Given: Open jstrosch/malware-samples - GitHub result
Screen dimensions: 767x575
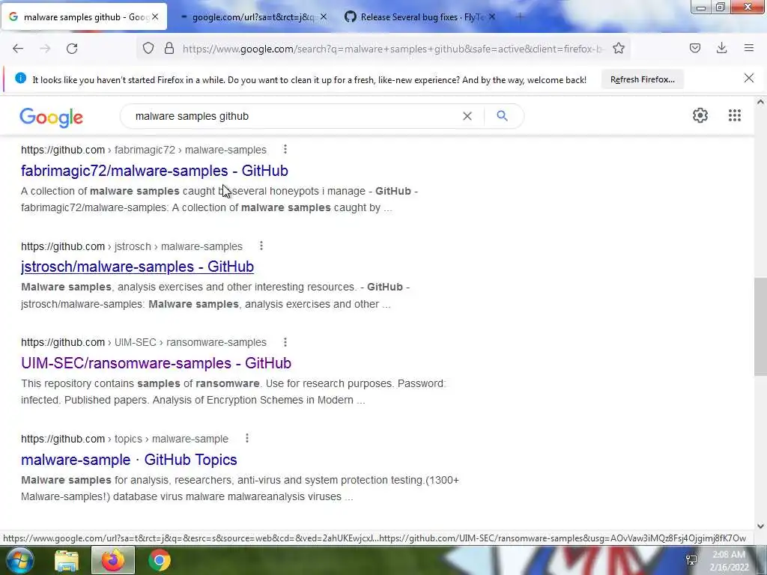Looking at the screenshot, I should [138, 267].
